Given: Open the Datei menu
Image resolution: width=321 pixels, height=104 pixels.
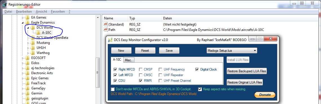Looking at the screenshot, I should click(8, 12).
